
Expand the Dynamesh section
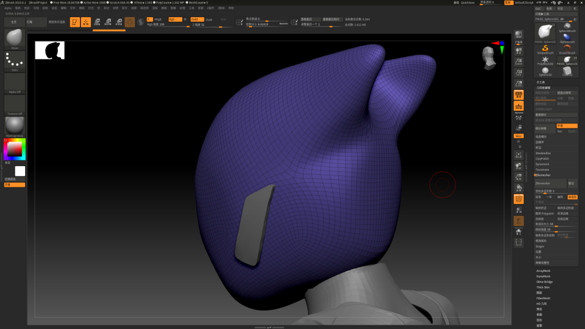pos(542,164)
